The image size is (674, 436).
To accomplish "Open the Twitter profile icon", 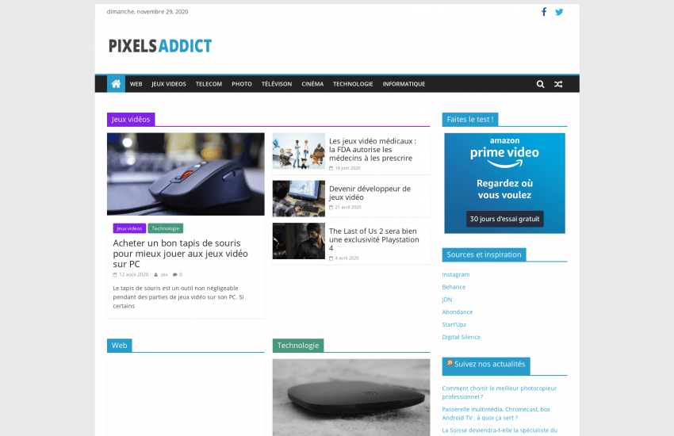I will 559,12.
